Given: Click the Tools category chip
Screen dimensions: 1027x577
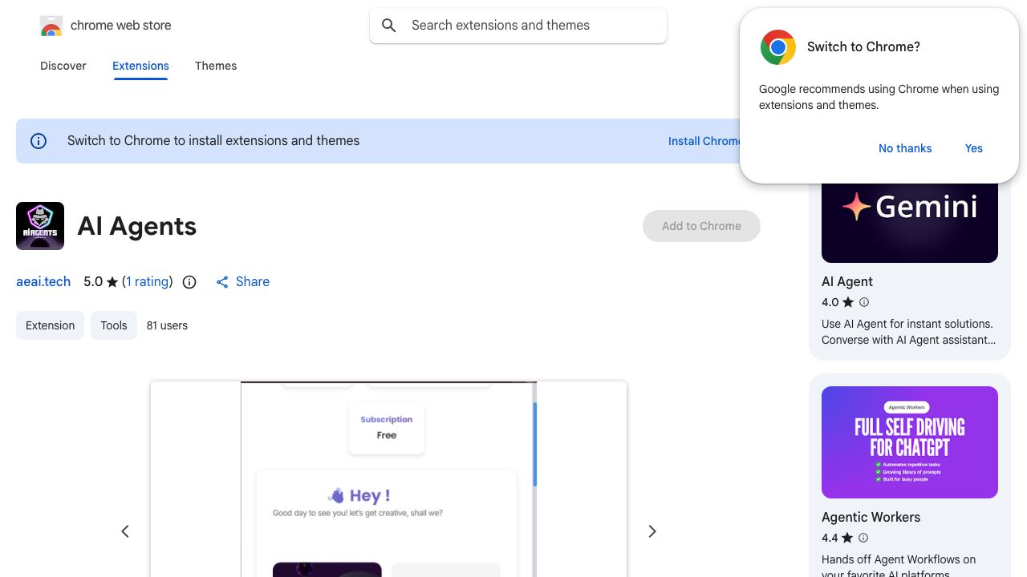Looking at the screenshot, I should point(114,325).
